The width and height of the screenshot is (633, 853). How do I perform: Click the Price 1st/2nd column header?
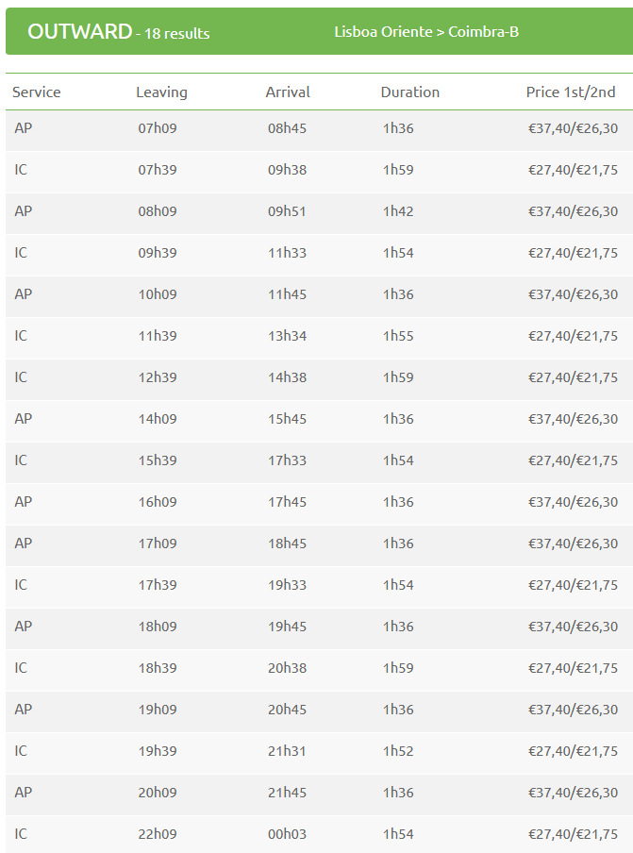pyautogui.click(x=571, y=92)
